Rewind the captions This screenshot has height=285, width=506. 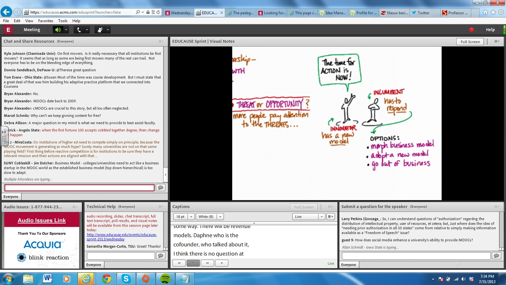click(179, 263)
